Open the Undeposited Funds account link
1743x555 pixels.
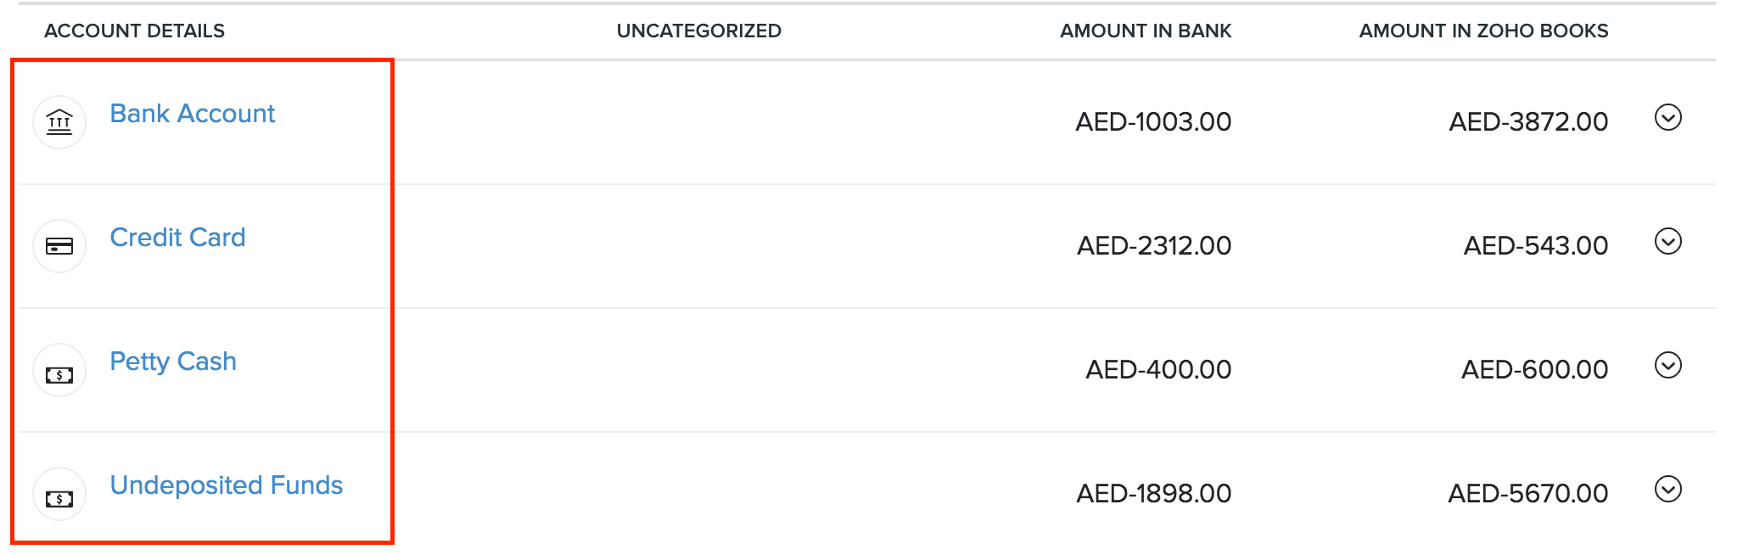[227, 485]
